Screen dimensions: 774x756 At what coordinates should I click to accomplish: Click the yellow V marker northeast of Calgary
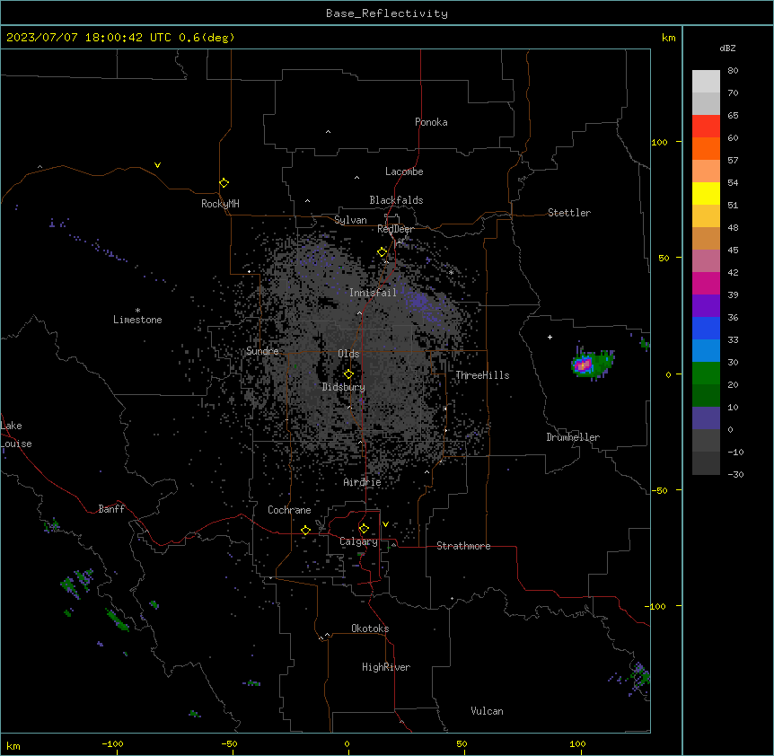pyautogui.click(x=385, y=524)
